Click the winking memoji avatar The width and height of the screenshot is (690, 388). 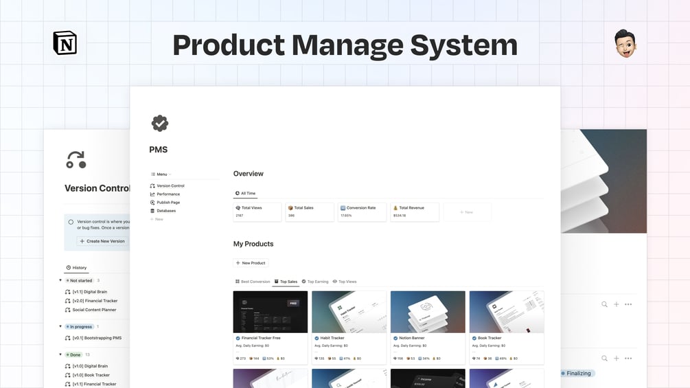(625, 43)
